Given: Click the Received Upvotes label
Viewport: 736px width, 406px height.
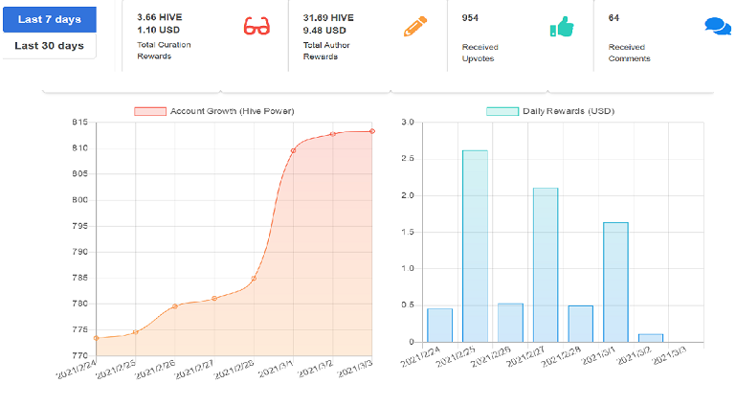Looking at the screenshot, I should tap(480, 53).
